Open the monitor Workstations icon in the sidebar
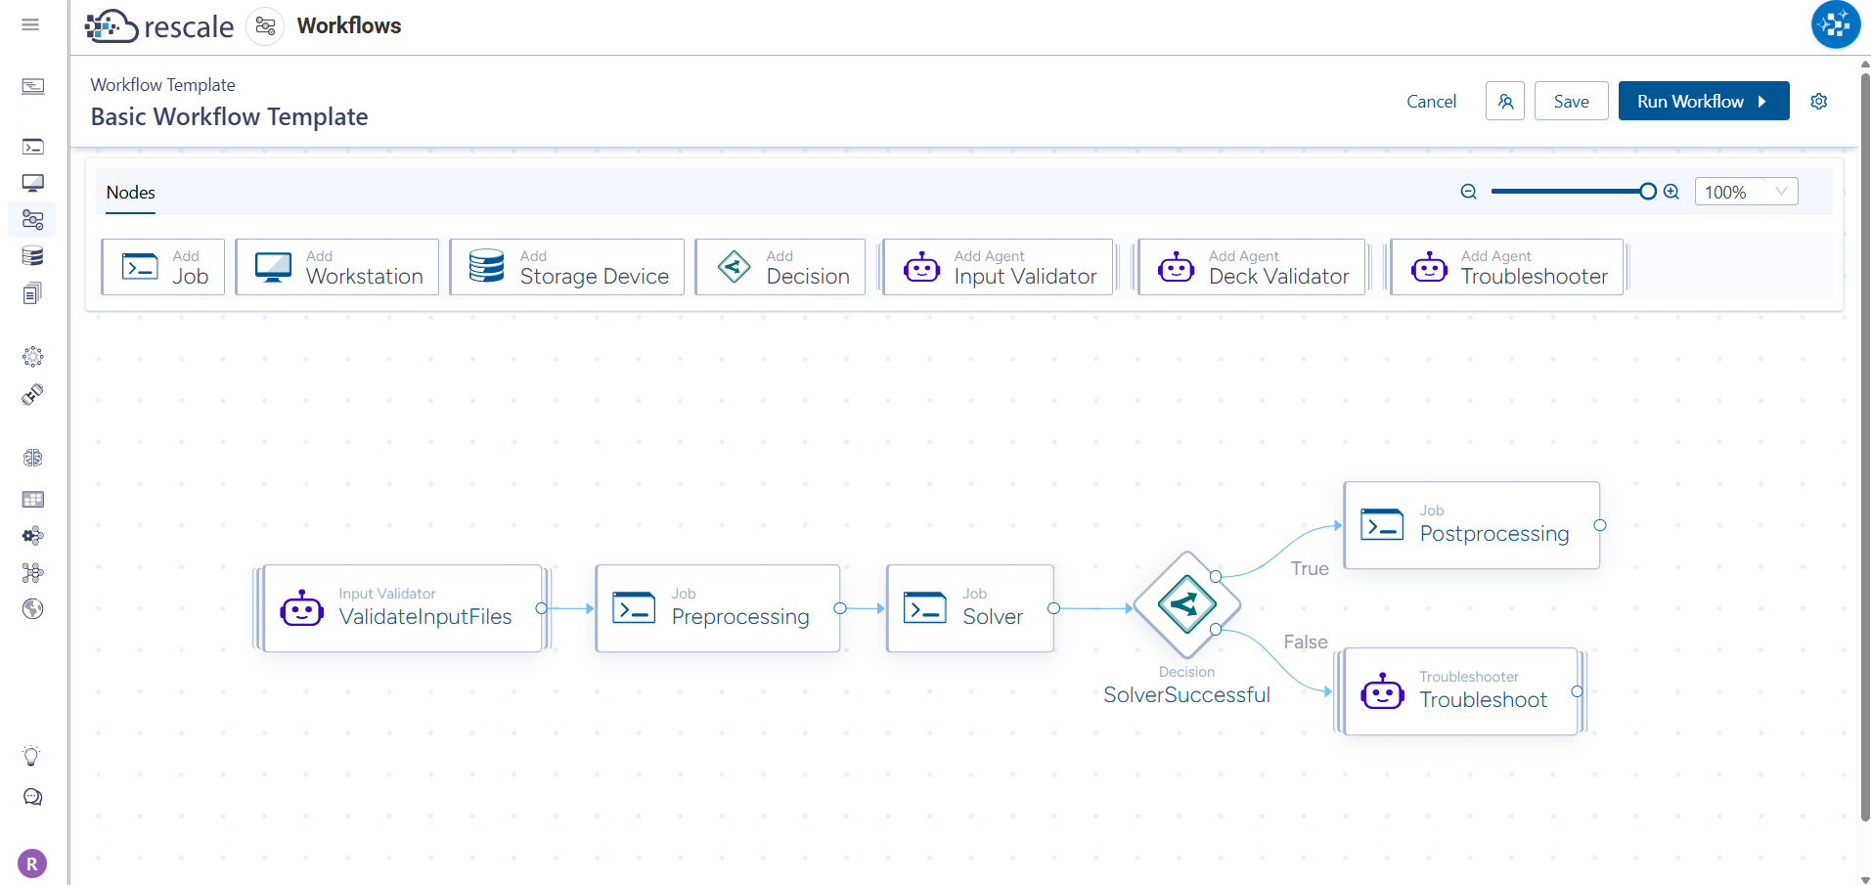The height and width of the screenshot is (885, 1871). click(x=32, y=183)
